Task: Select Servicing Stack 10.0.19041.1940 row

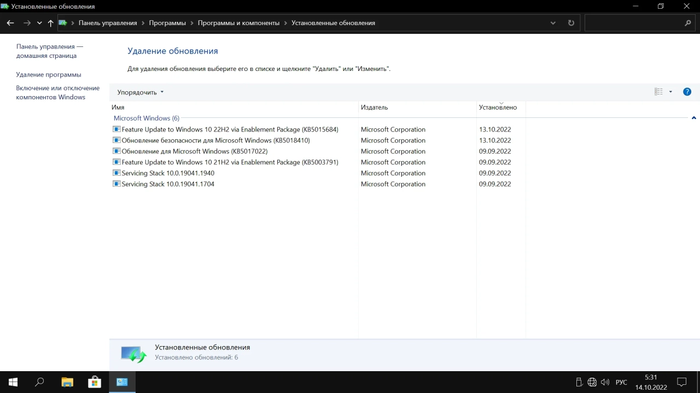Action: 318,173
